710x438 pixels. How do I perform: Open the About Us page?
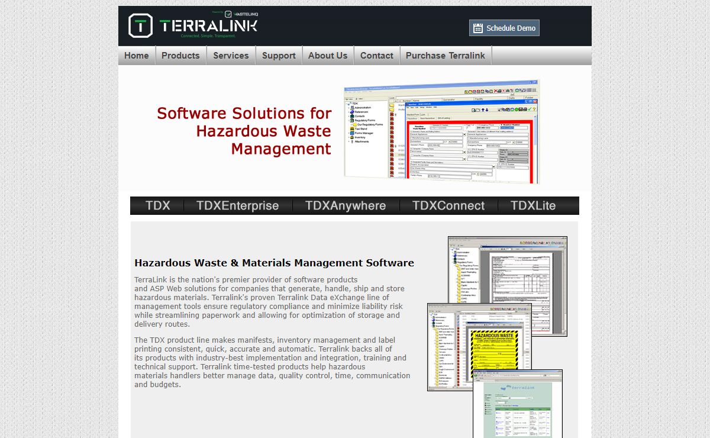coord(328,56)
